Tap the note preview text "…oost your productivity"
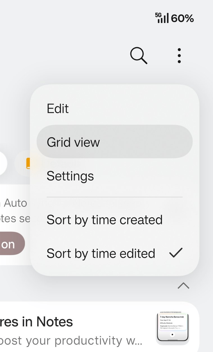The width and height of the screenshot is (213, 352). (71, 340)
